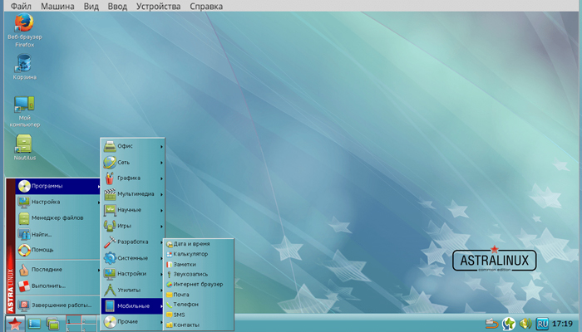Open Настройка in start menu

[58, 203]
